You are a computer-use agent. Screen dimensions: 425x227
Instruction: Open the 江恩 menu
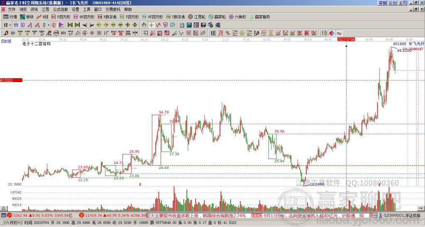coord(45,10)
